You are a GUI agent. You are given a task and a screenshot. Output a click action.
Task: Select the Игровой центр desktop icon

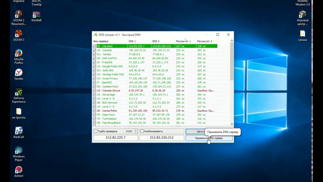click(x=303, y=18)
